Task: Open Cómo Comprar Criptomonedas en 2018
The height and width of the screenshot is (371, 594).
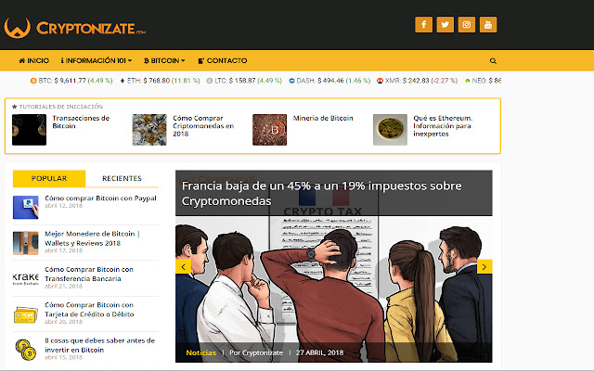Action: pyautogui.click(x=203, y=126)
